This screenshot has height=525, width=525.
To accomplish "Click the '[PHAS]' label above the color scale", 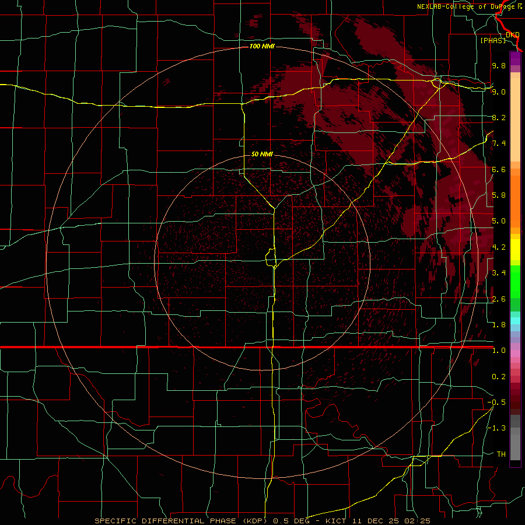I will [493, 40].
